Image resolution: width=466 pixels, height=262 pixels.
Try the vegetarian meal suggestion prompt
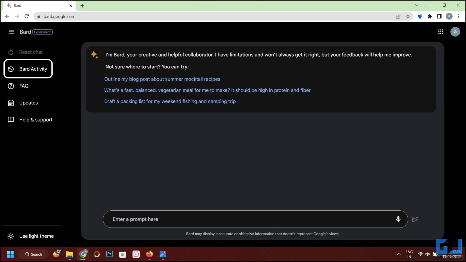(207, 90)
